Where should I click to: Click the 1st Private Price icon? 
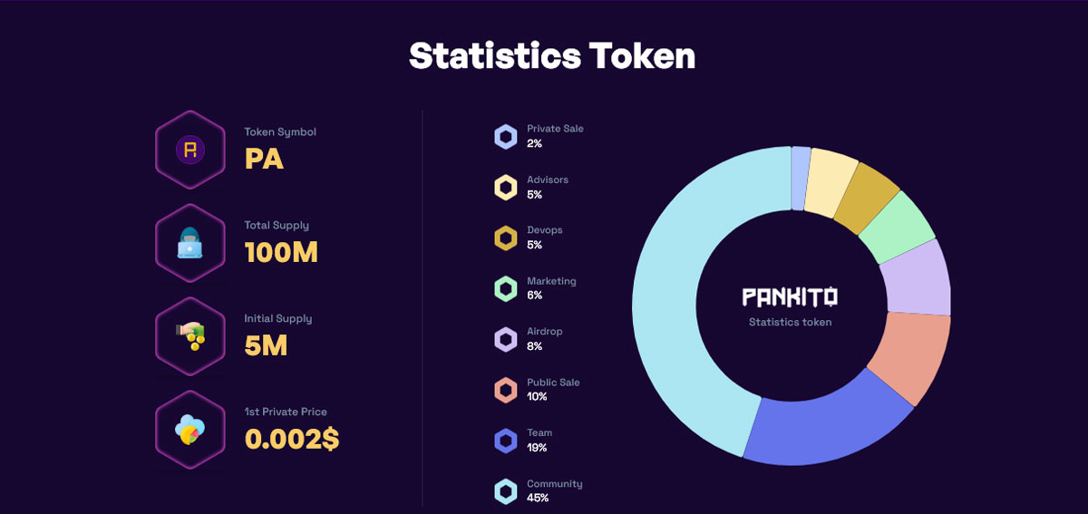click(x=190, y=430)
